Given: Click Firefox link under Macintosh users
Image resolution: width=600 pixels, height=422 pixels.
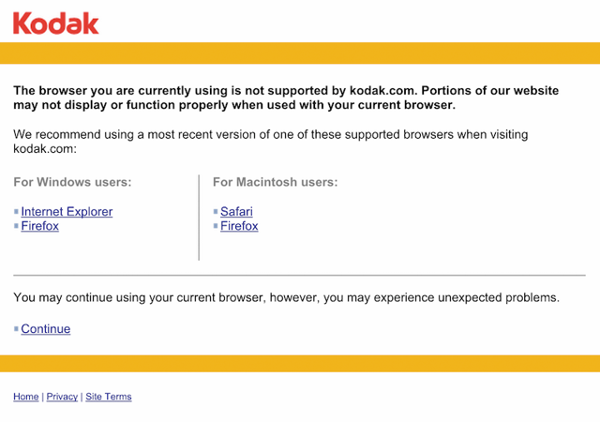Looking at the screenshot, I should pos(239,226).
